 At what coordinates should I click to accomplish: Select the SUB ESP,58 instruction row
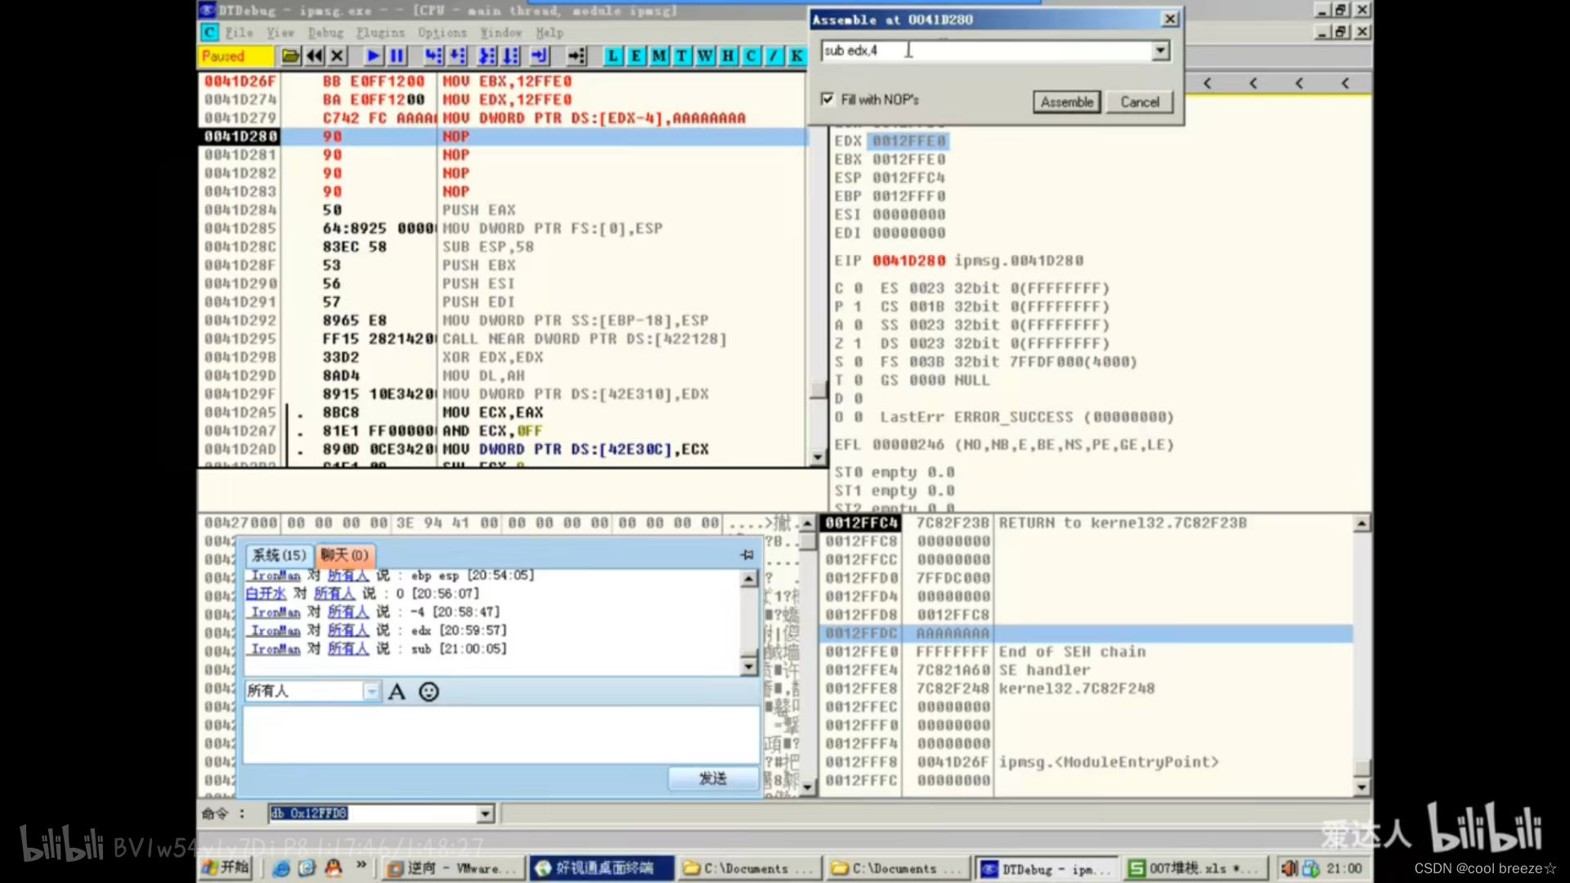click(502, 247)
